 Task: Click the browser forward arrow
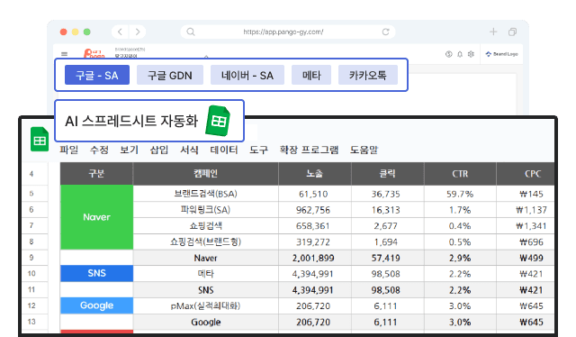(138, 32)
